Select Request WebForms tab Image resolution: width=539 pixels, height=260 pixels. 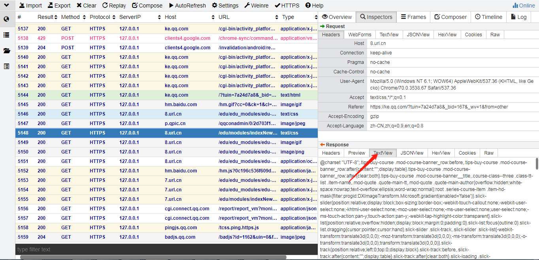360,35
